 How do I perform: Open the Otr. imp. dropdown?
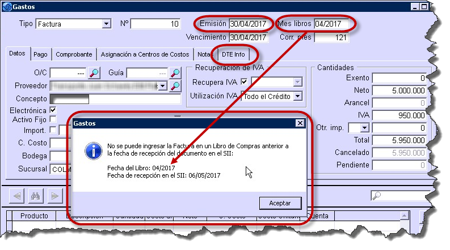click(364, 128)
